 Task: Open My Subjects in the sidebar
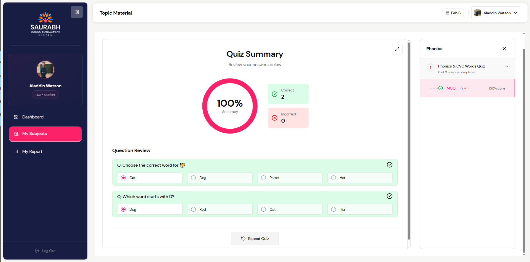click(45, 134)
